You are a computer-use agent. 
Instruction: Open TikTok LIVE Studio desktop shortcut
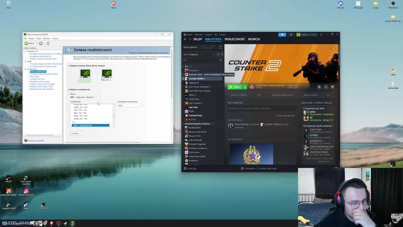(26, 192)
